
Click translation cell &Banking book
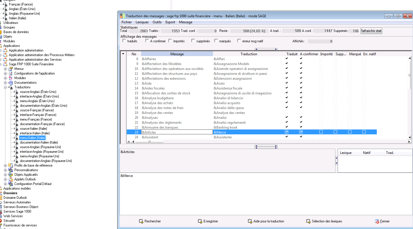coord(249,127)
